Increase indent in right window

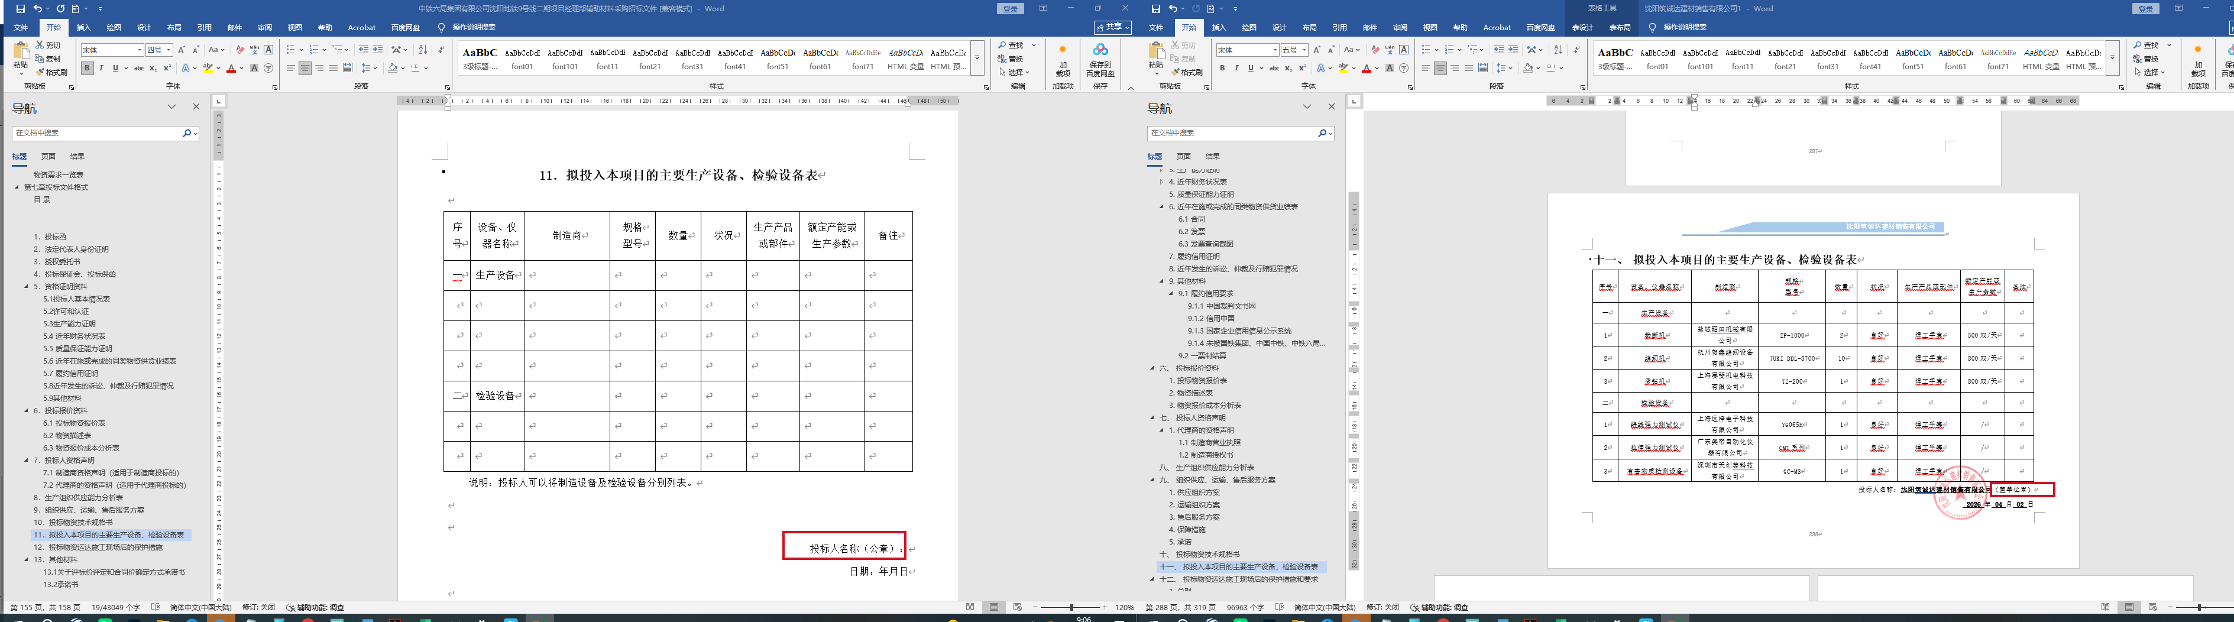(1513, 50)
